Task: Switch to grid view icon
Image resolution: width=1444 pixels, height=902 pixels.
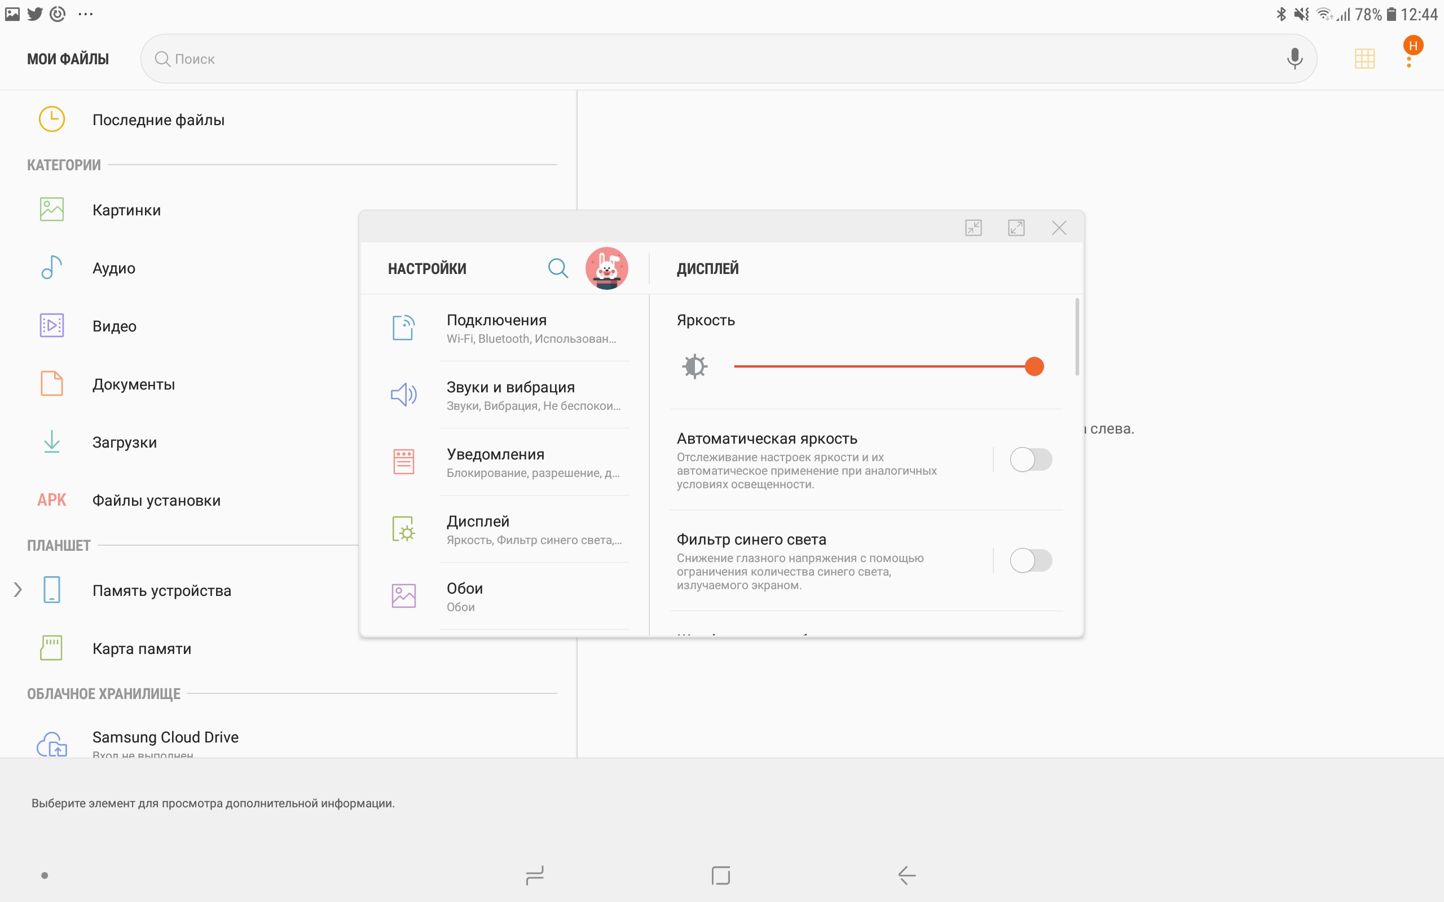Action: pos(1364,59)
